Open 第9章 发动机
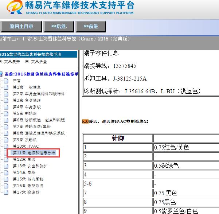 [x=25, y=140]
